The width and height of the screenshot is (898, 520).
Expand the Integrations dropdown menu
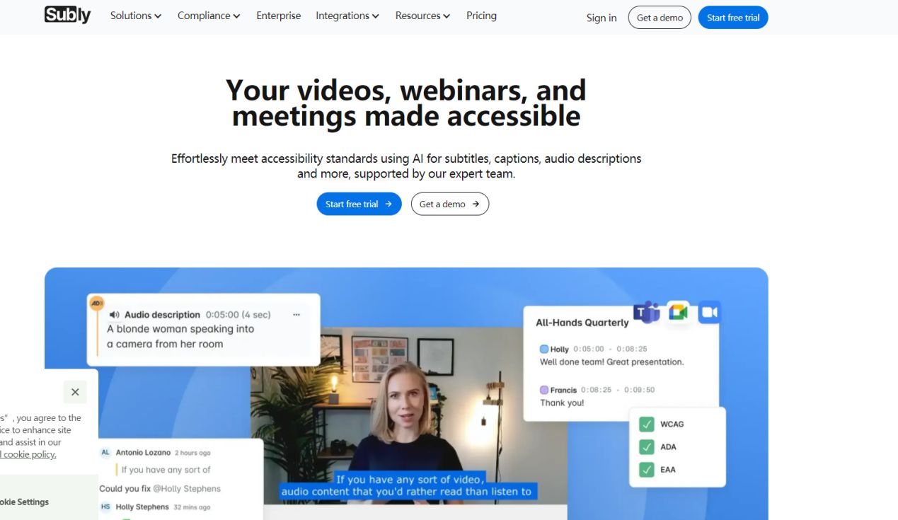(347, 16)
